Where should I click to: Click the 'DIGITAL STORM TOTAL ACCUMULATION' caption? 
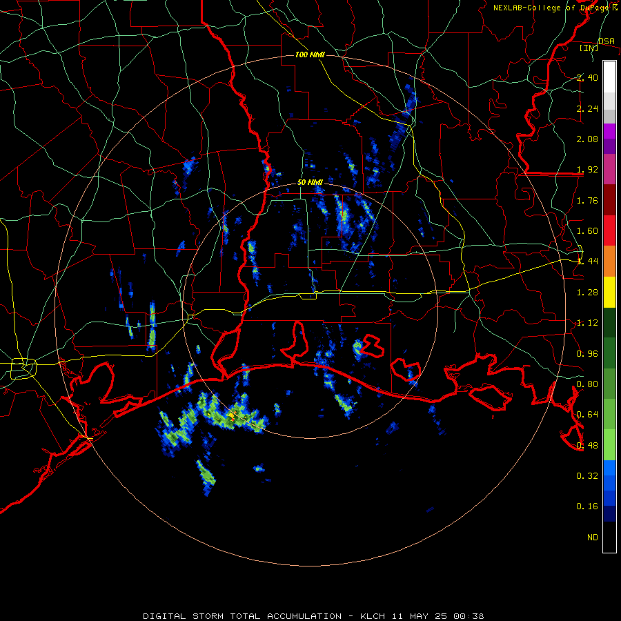[x=242, y=616]
